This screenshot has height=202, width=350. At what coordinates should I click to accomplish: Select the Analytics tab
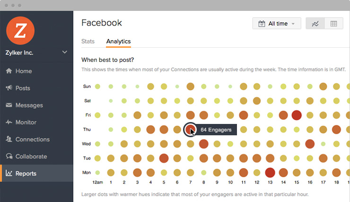[x=119, y=41]
